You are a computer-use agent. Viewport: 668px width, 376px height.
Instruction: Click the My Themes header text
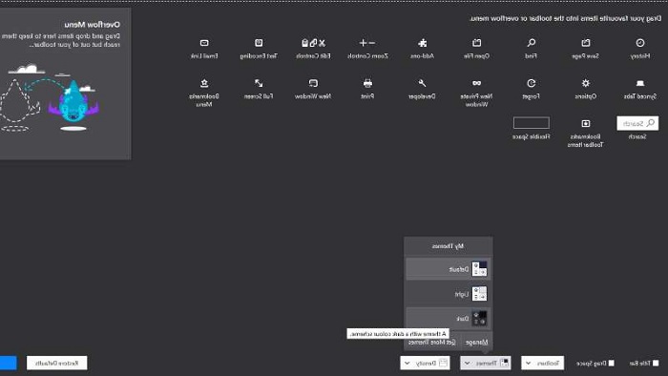[x=448, y=246]
